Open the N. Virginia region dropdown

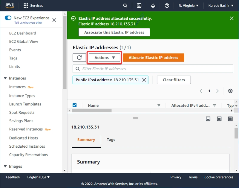(189, 6)
